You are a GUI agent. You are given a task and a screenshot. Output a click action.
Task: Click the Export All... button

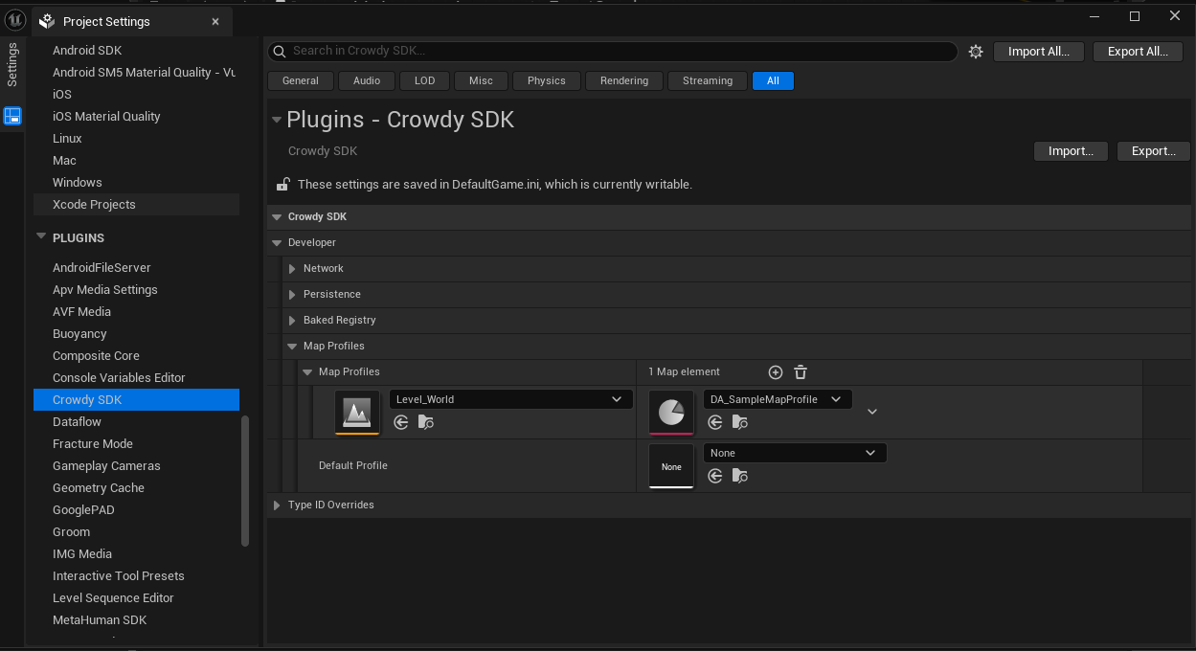1138,52
